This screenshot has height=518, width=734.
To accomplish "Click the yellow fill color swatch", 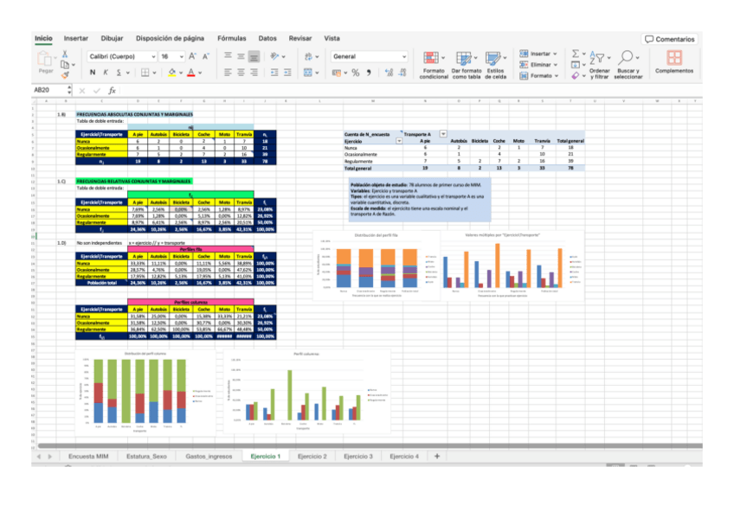I will [x=173, y=73].
